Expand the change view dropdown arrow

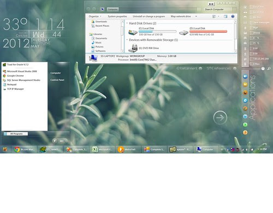tap(218, 16)
